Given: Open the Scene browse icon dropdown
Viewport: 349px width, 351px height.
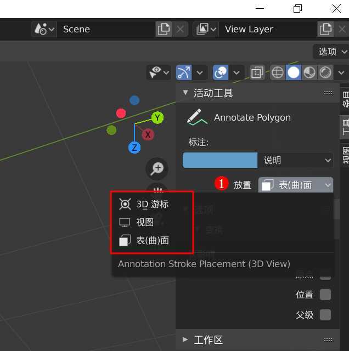Looking at the screenshot, I should (x=44, y=29).
